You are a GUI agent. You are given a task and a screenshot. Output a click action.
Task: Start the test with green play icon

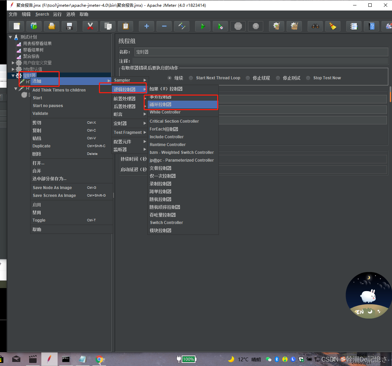coord(203,26)
